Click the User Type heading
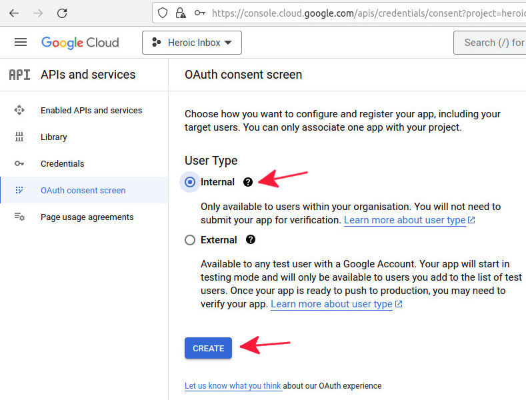Image resolution: width=526 pixels, height=400 pixels. click(x=211, y=161)
